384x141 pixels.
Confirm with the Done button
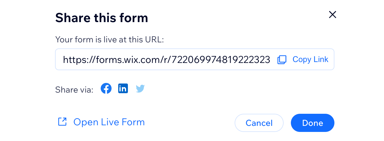[x=312, y=123]
